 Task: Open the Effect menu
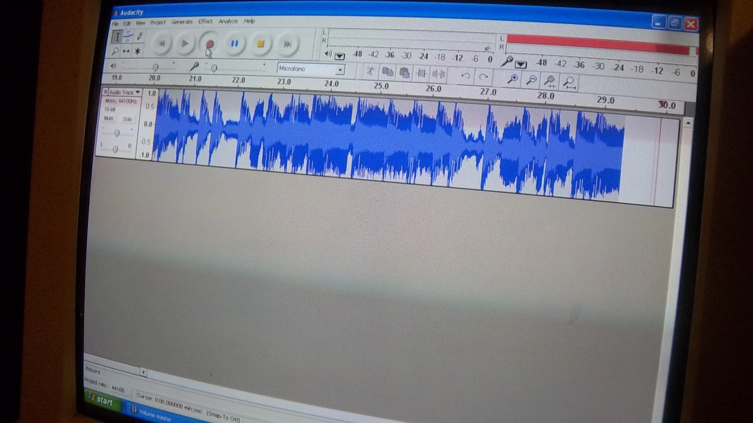pos(205,21)
